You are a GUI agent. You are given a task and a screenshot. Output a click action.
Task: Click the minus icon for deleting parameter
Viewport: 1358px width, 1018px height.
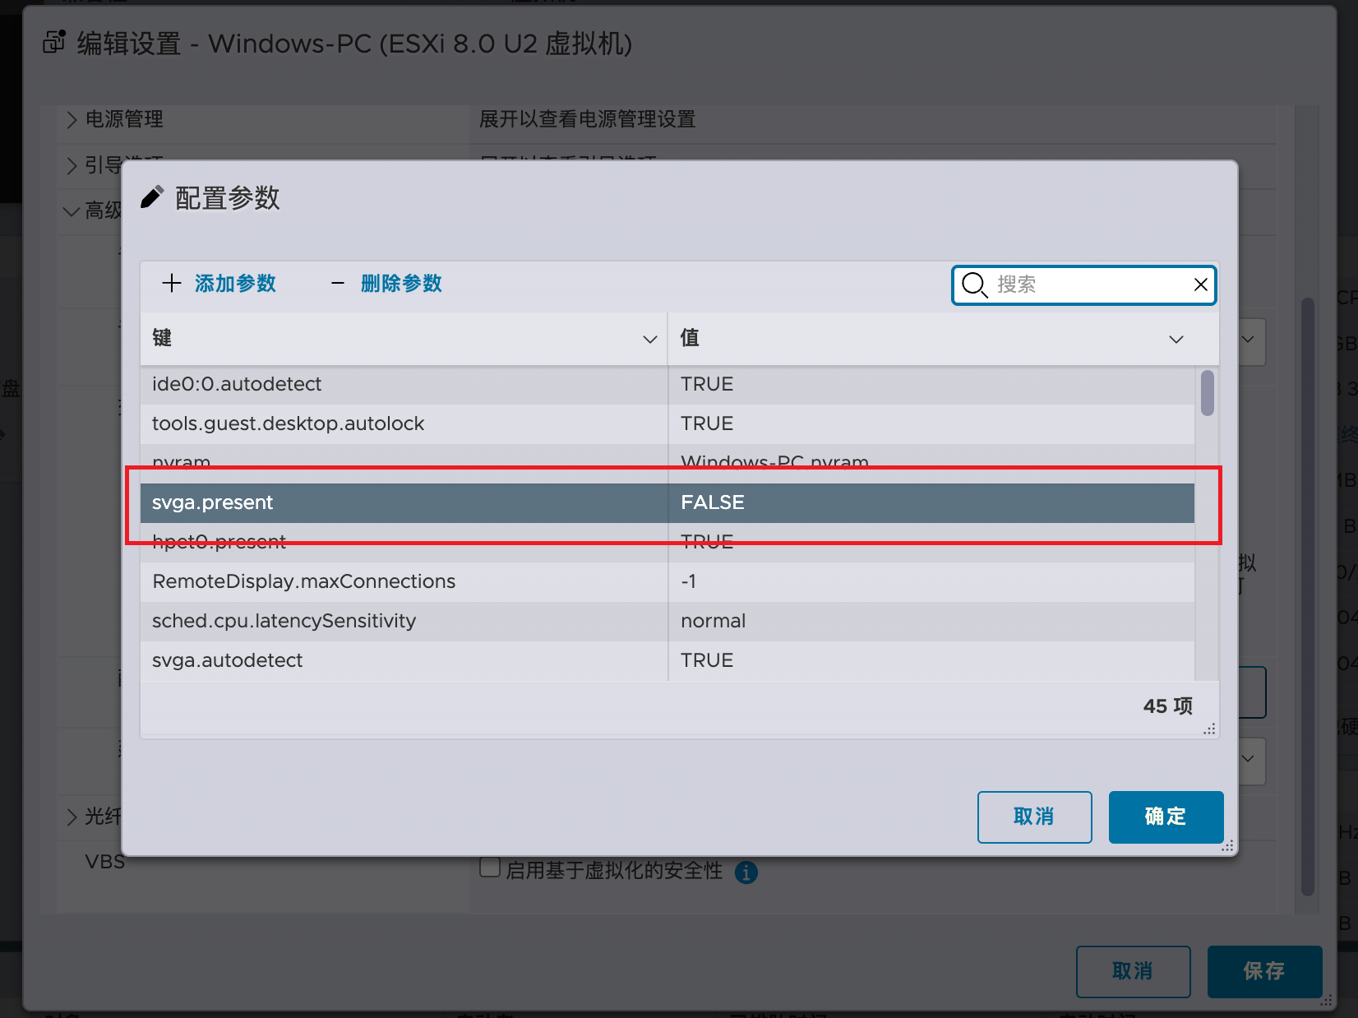(337, 284)
